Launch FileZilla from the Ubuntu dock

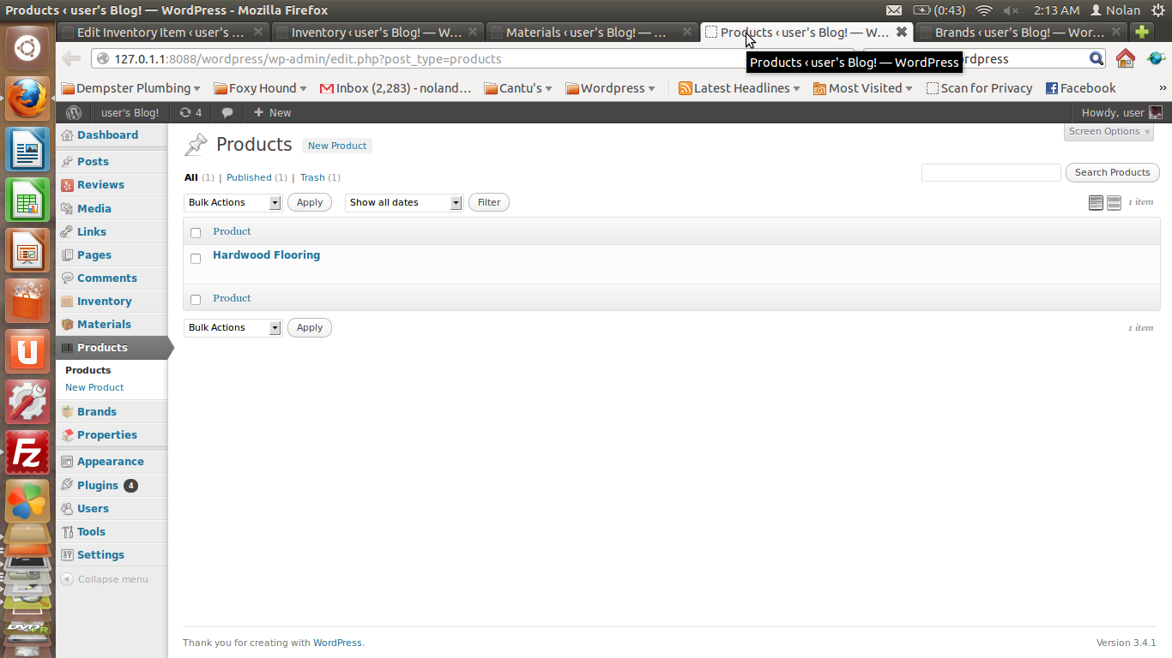pyautogui.click(x=27, y=452)
